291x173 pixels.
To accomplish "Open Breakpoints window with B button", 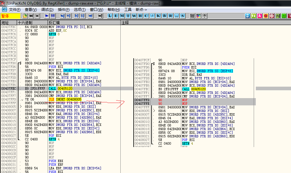I will [x=164, y=16].
